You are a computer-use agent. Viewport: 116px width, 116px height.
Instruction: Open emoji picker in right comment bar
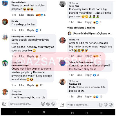111,105
